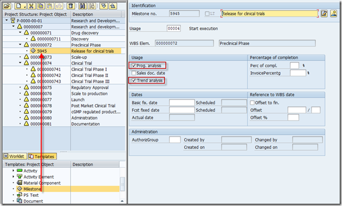
Task: Click the Basic fix. date input field
Action: coord(182,102)
